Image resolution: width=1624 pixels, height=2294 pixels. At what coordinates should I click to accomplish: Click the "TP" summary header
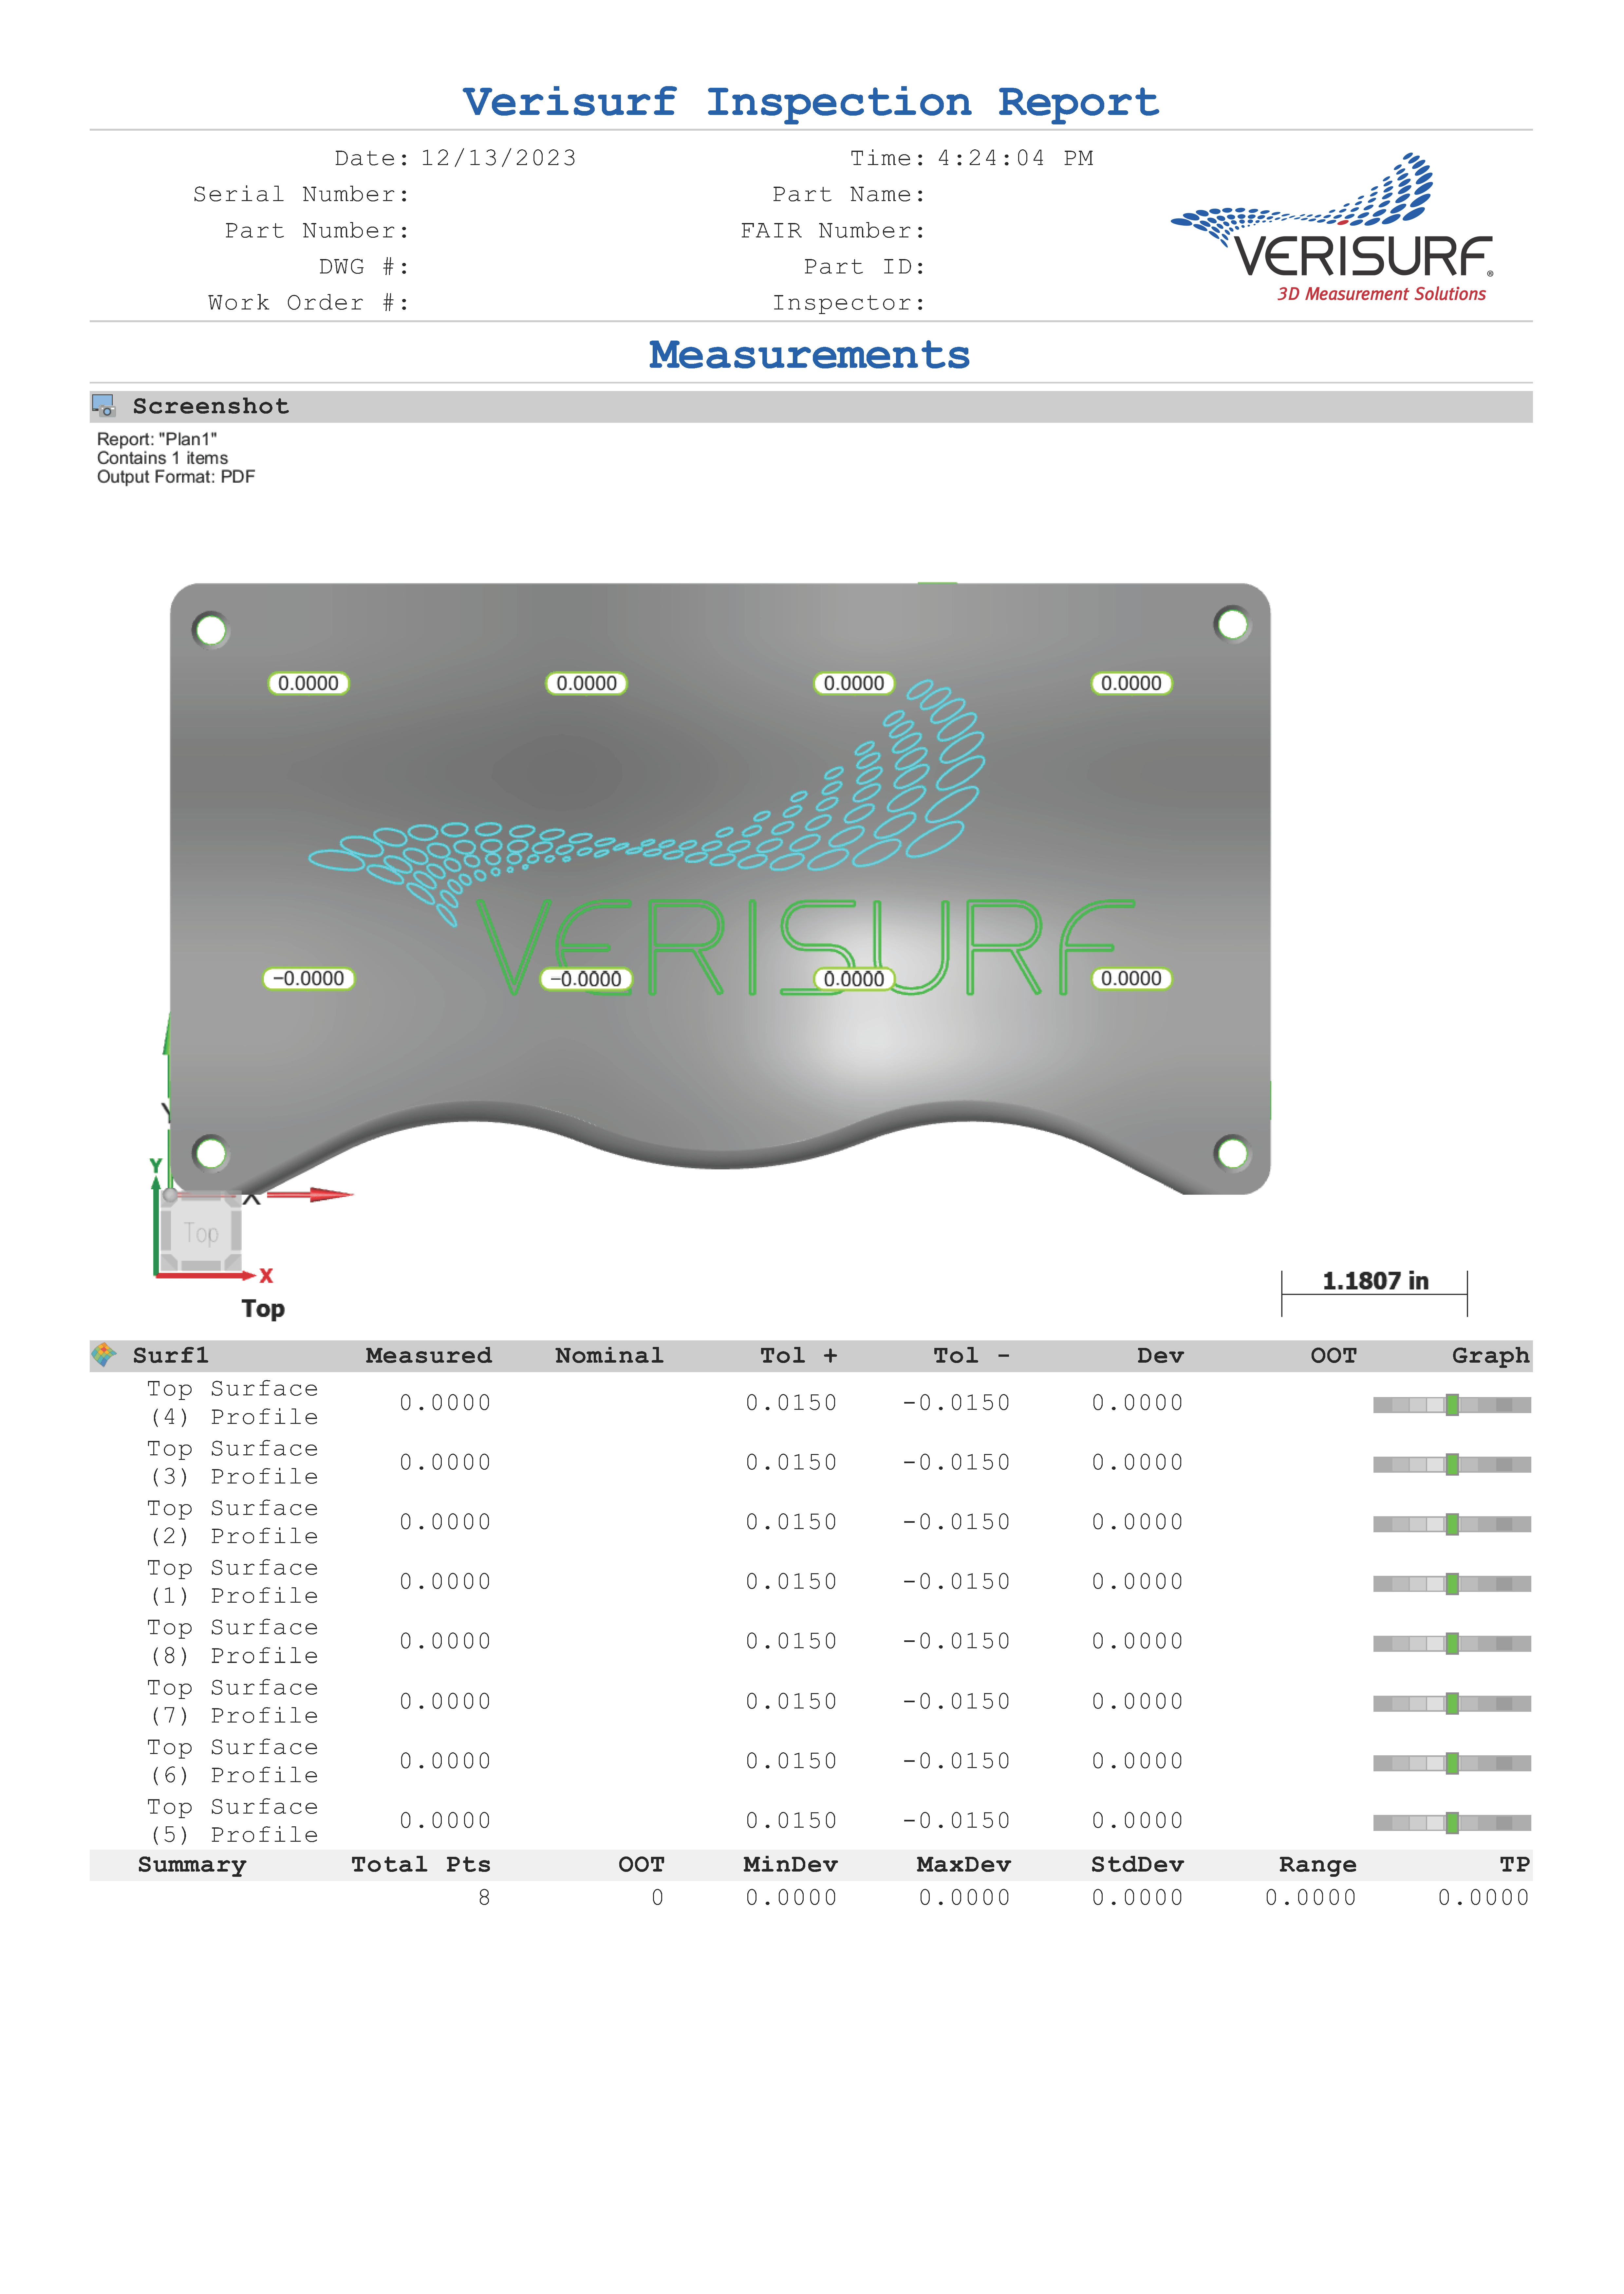(1515, 1865)
